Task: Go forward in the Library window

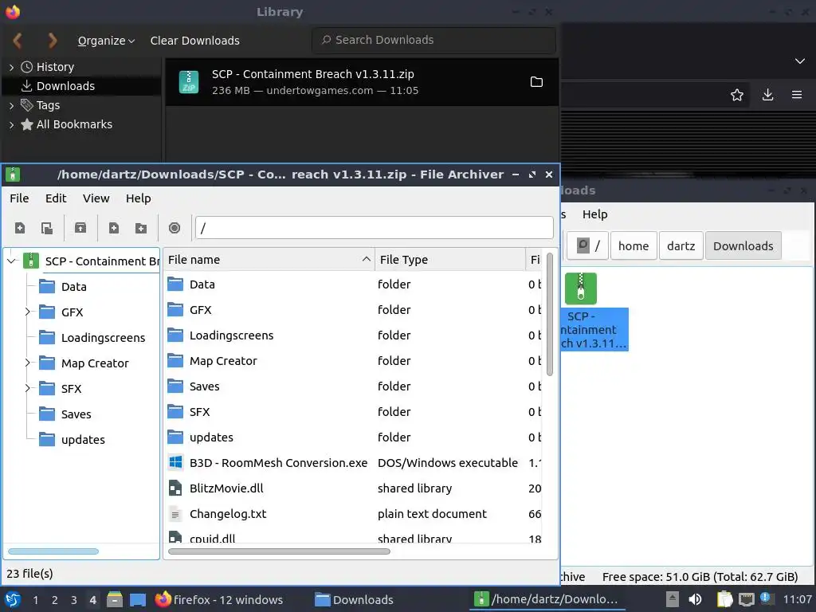Action: [53, 40]
